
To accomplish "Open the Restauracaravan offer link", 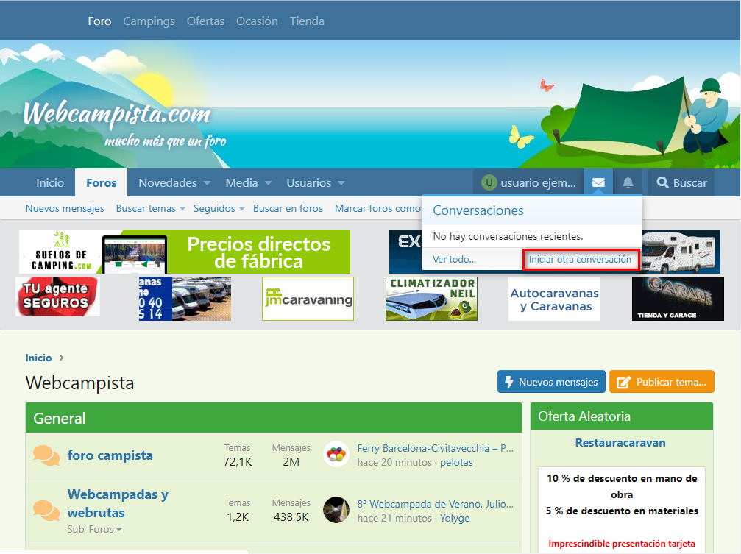I will (620, 443).
